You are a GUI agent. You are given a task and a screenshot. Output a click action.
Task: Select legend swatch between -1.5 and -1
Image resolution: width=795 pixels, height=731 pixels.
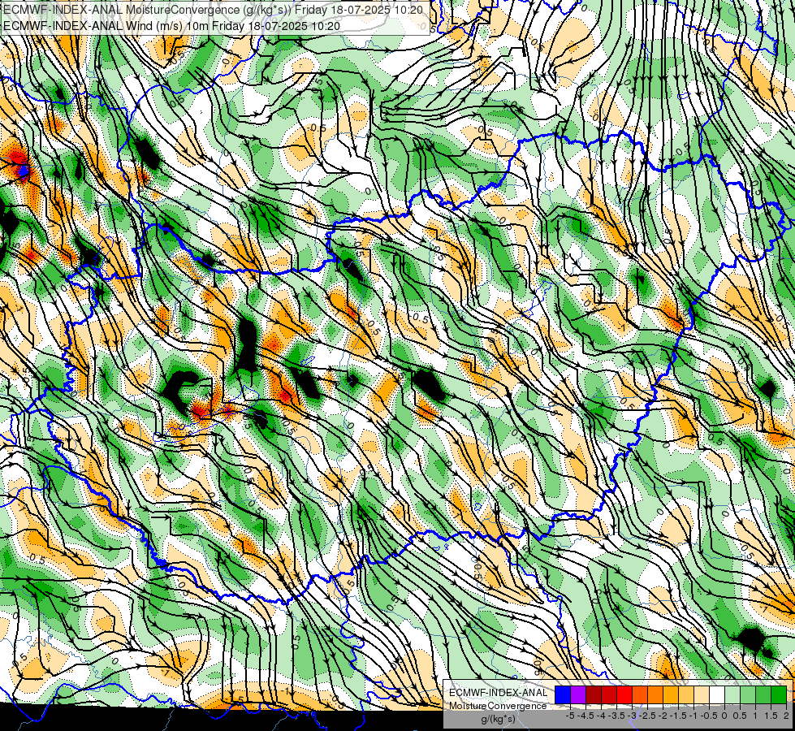pos(686,694)
